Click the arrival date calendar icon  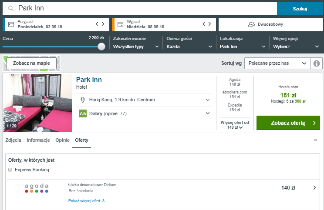pos(11,24)
